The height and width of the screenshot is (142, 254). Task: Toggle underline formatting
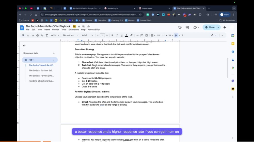point(121,35)
